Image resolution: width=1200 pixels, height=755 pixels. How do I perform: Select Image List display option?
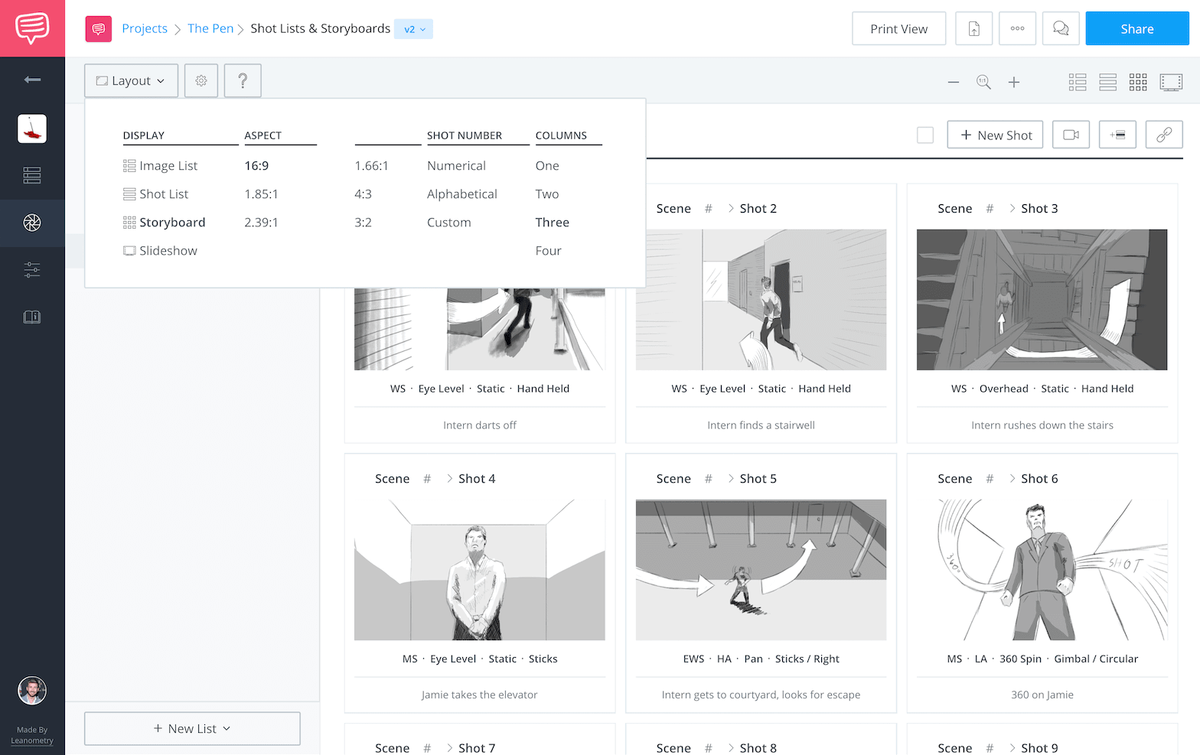coord(161,166)
